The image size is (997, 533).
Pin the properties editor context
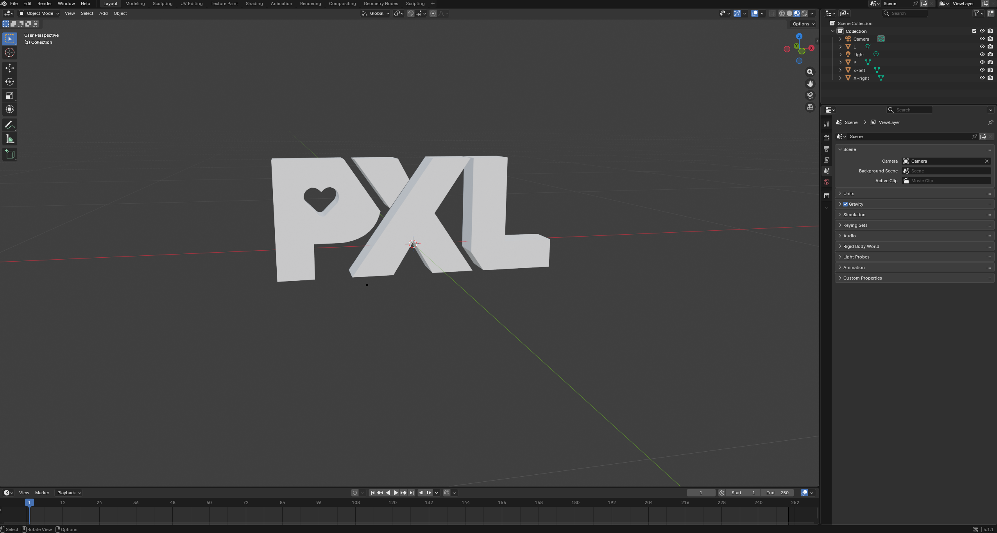(990, 122)
